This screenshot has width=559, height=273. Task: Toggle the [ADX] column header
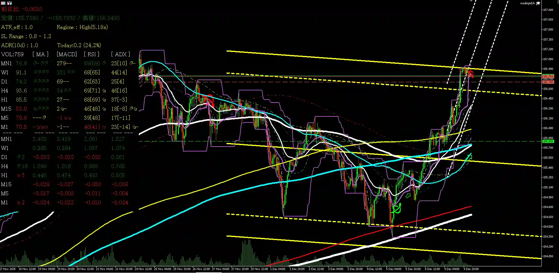pos(120,54)
